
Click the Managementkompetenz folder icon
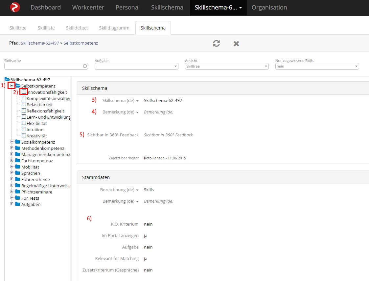18,154
